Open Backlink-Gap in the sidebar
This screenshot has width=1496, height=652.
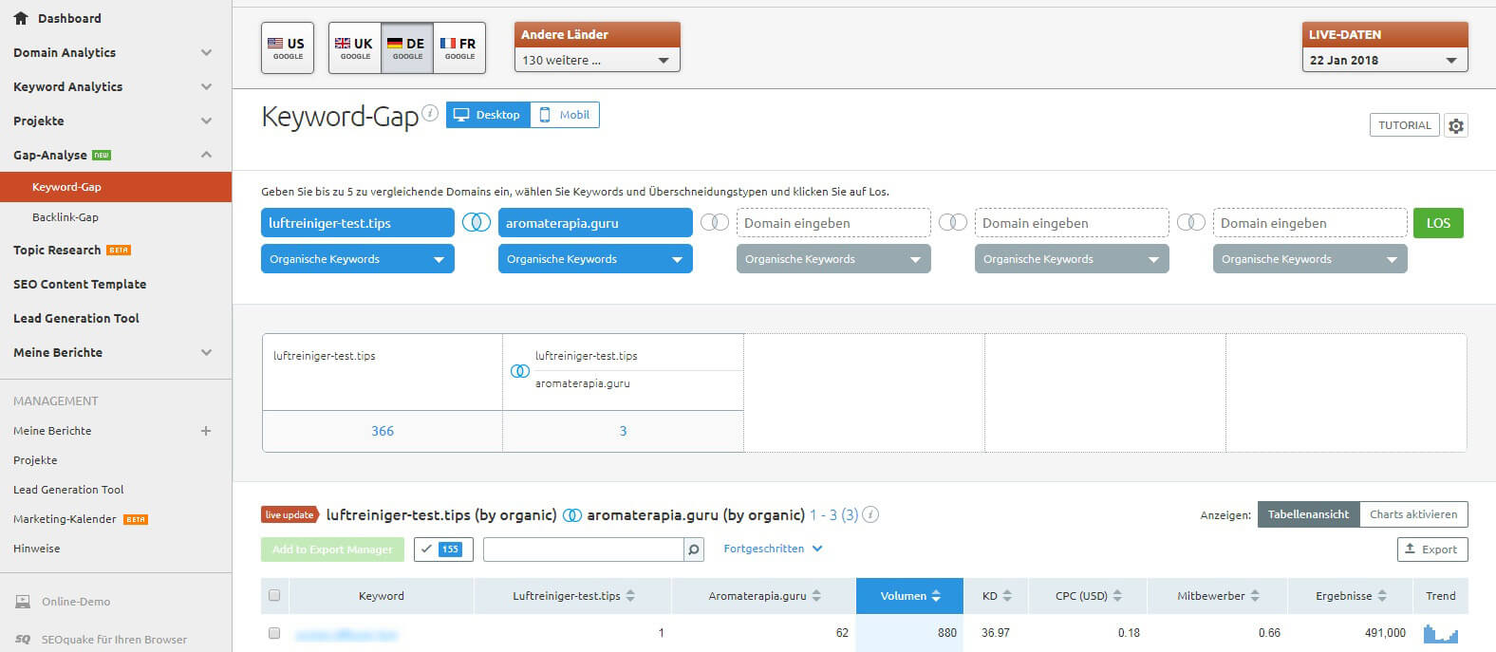(x=65, y=217)
